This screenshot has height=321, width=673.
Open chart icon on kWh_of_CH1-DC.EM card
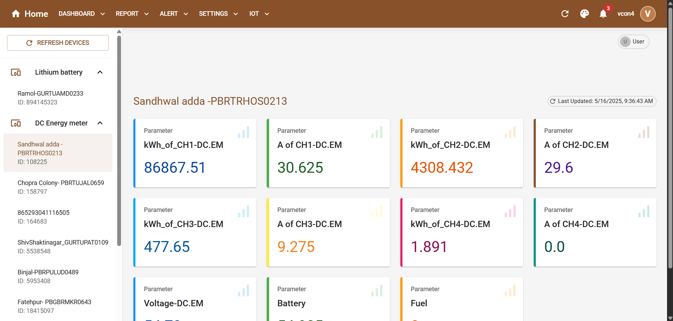click(x=244, y=132)
